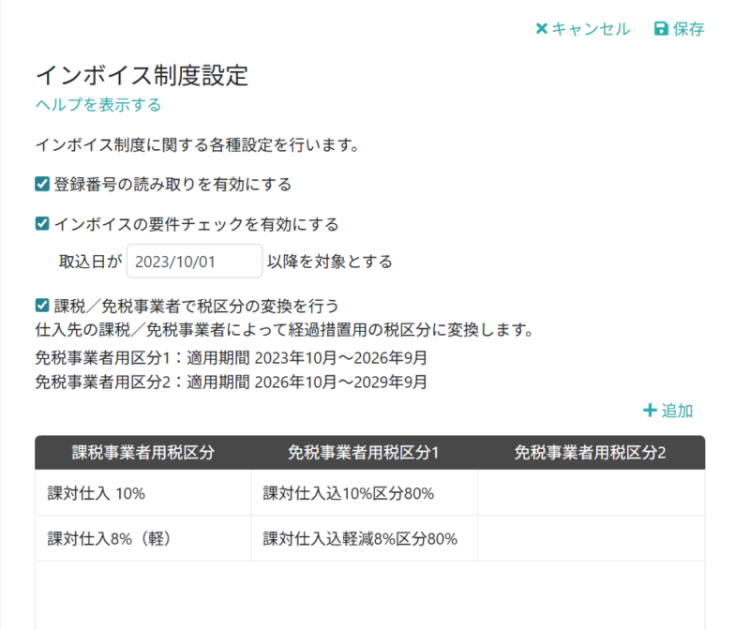The width and height of the screenshot is (750, 630).
Task: Open the ヘルプを表示する link
Action: 98,104
